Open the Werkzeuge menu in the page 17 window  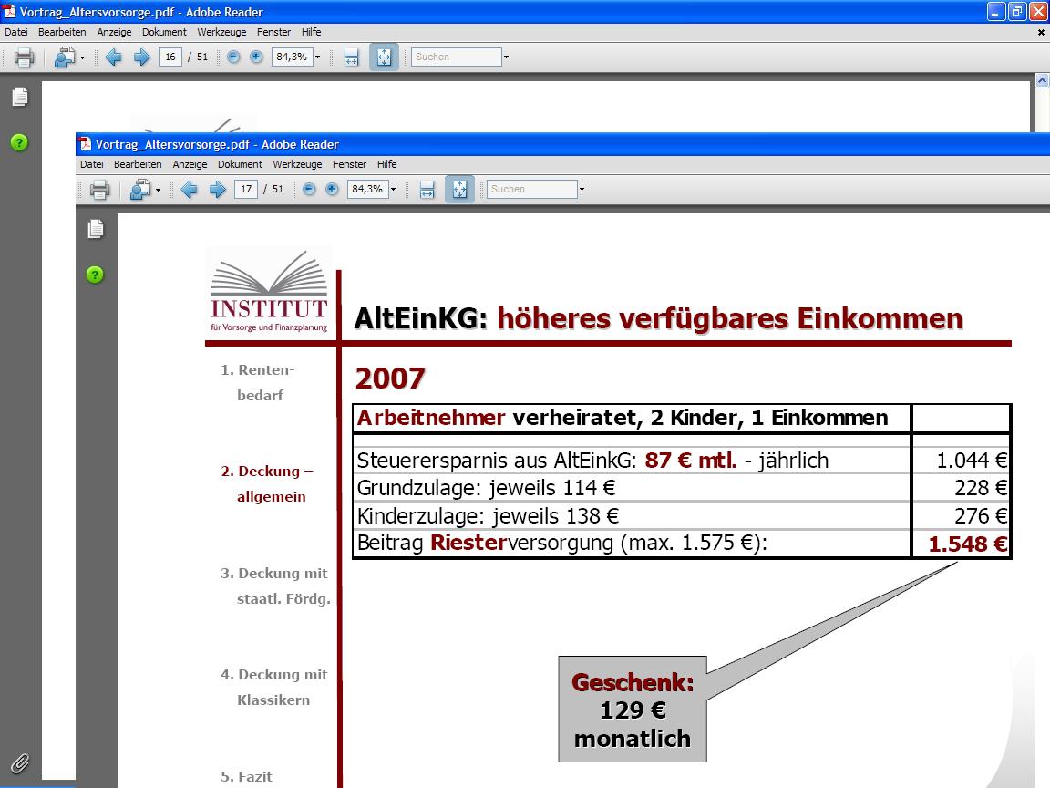coord(297,164)
